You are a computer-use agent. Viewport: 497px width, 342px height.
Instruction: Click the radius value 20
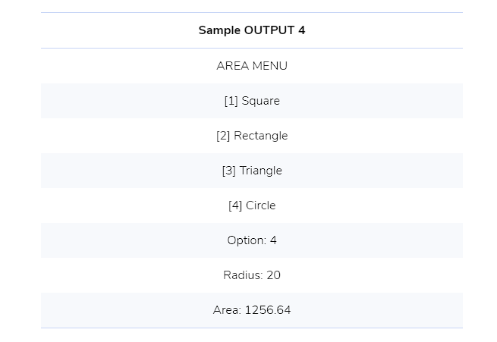[x=274, y=275]
